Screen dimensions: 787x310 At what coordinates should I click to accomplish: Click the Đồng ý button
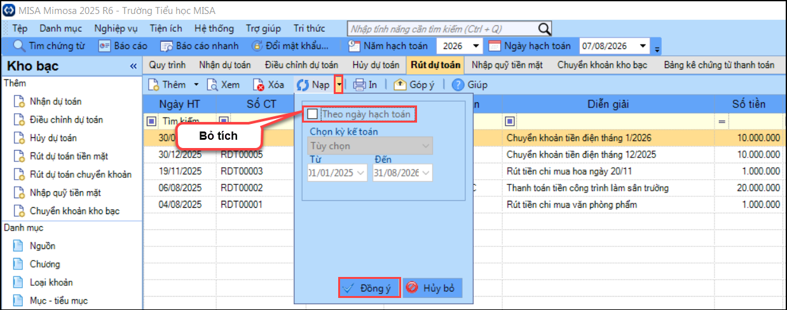369,288
